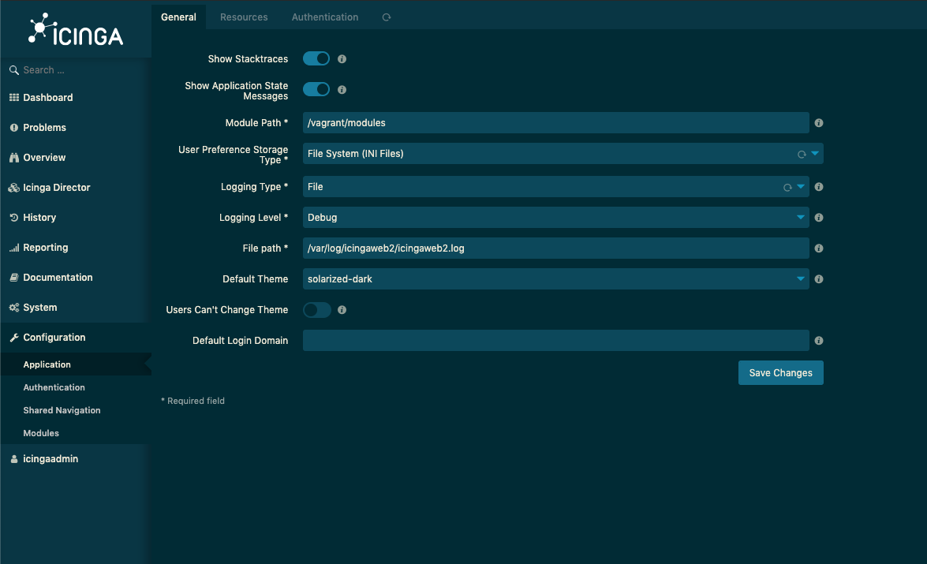Click autosubmit spinner icon in Storage Type
Image resolution: width=927 pixels, height=564 pixels.
tap(802, 155)
